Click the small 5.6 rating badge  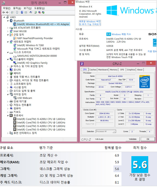click(x=109, y=34)
